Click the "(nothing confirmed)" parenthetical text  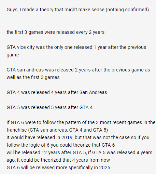[x=127, y=10]
